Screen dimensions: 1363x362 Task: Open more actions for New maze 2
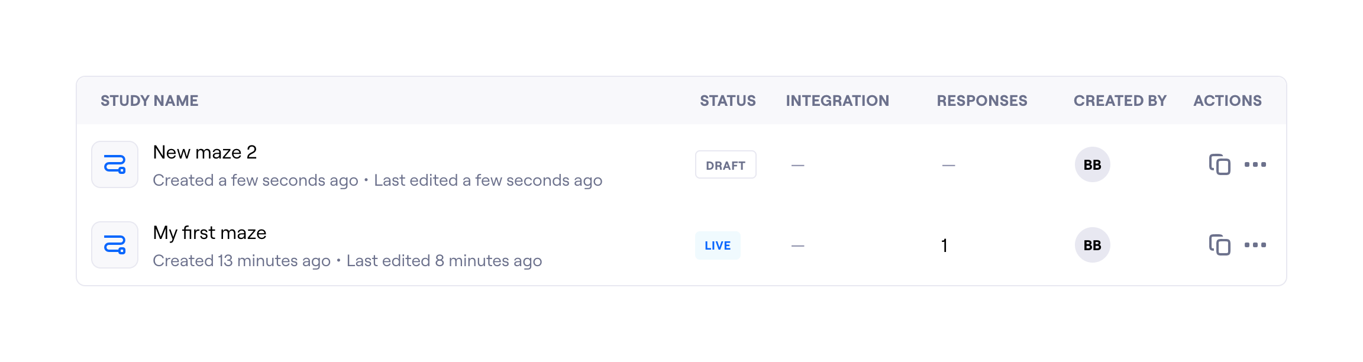tap(1255, 164)
